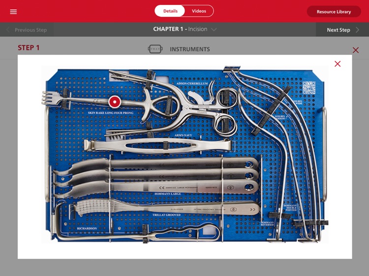Close the Instruments panel with outer X
The height and width of the screenshot is (276, 369).
pyautogui.click(x=356, y=50)
